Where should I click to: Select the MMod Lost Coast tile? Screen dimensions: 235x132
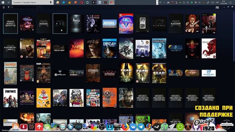[x=176, y=98]
